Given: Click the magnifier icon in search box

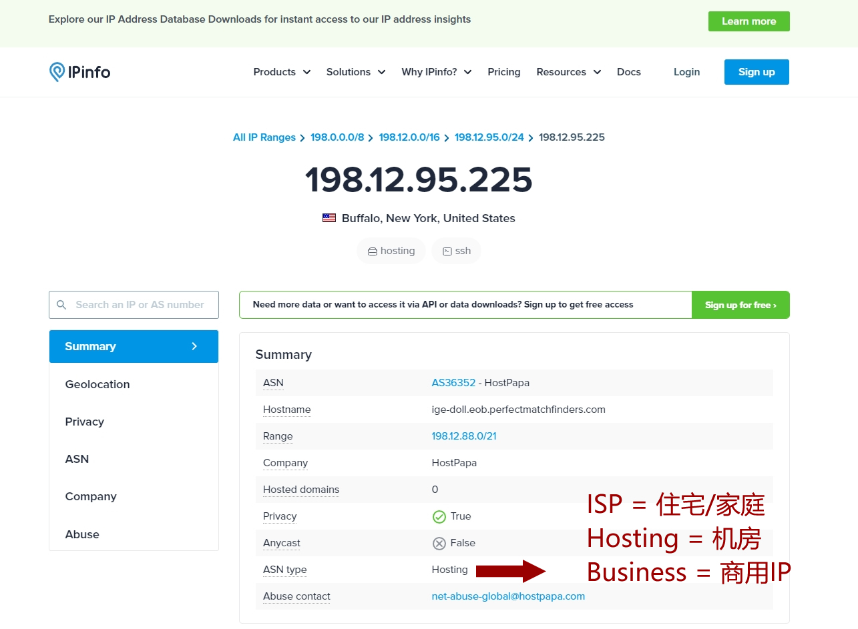Looking at the screenshot, I should coord(61,305).
